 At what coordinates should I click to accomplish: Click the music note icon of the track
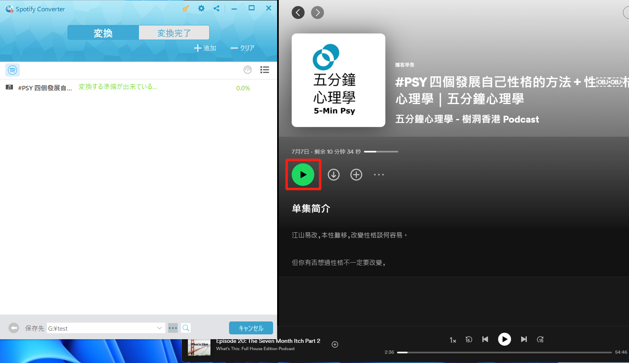pos(9,87)
